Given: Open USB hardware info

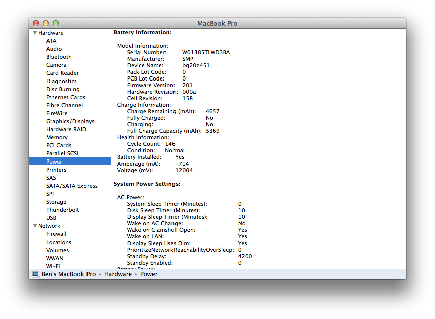Looking at the screenshot, I should [51, 218].
